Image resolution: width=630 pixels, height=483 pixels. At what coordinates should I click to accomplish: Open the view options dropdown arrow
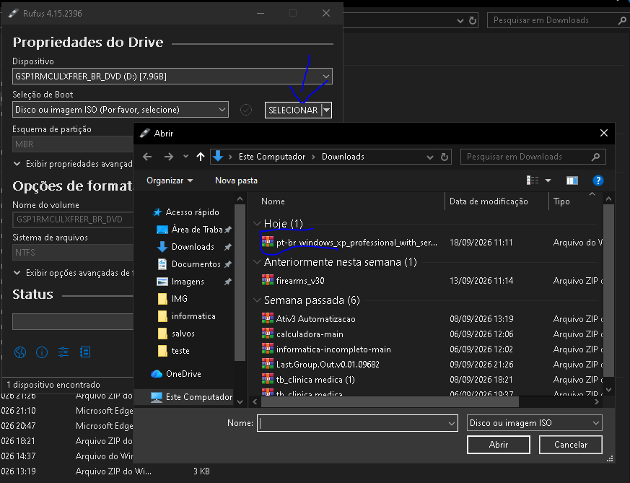coord(548,180)
